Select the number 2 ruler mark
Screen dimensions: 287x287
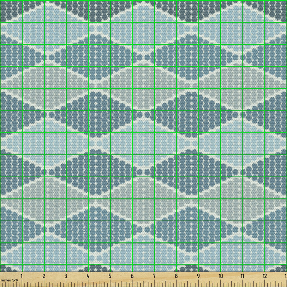pos(44,276)
